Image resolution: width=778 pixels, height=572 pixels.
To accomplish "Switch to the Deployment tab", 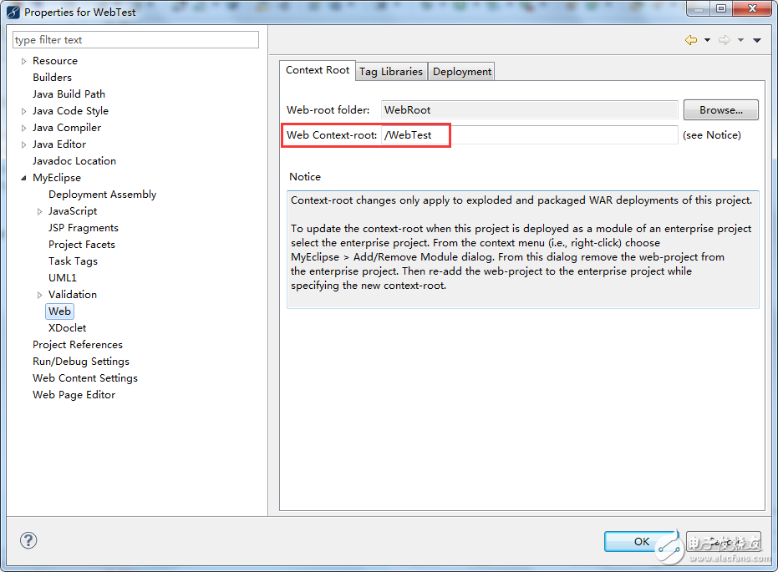I will point(462,72).
